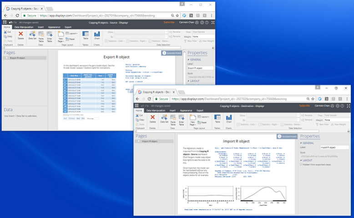The height and width of the screenshot is (218, 354).
Task: Open Weight dropdown in Source window
Action: 203,36
